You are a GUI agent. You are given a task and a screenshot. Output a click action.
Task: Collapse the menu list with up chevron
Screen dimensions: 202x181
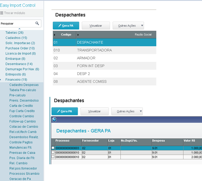(x=20, y=29)
